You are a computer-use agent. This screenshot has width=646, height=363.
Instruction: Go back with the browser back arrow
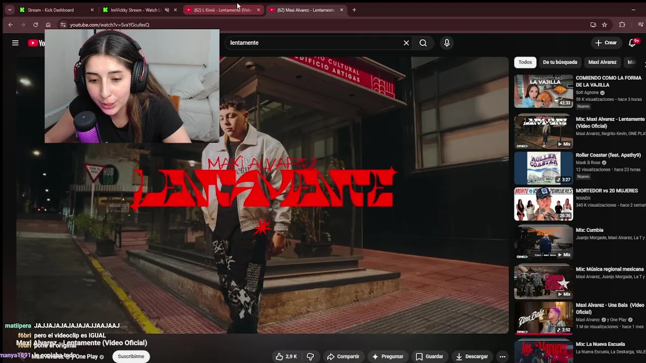tap(11, 25)
